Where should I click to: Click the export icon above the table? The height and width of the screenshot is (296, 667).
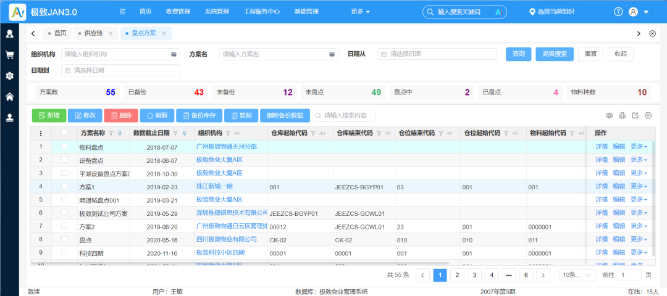(635, 115)
